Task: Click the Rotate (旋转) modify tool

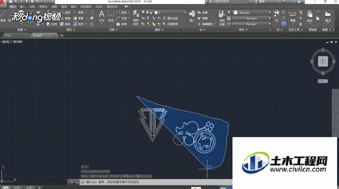Action: click(66, 13)
